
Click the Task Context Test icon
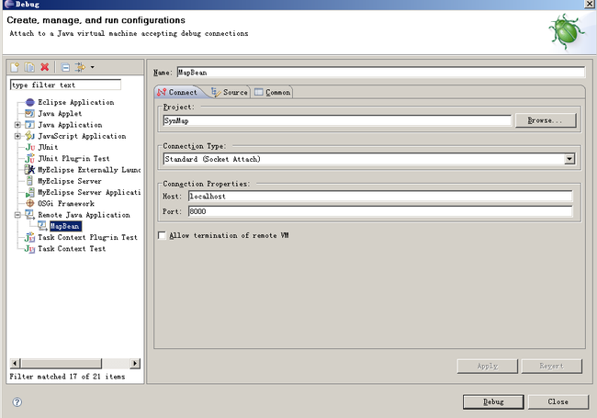[x=29, y=249]
